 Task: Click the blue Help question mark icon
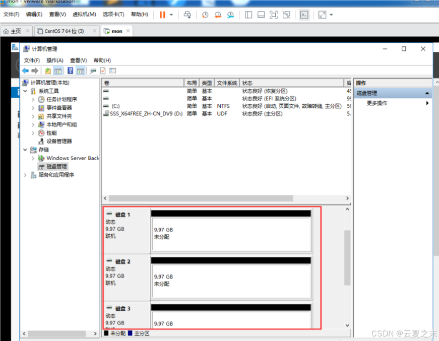(70, 71)
